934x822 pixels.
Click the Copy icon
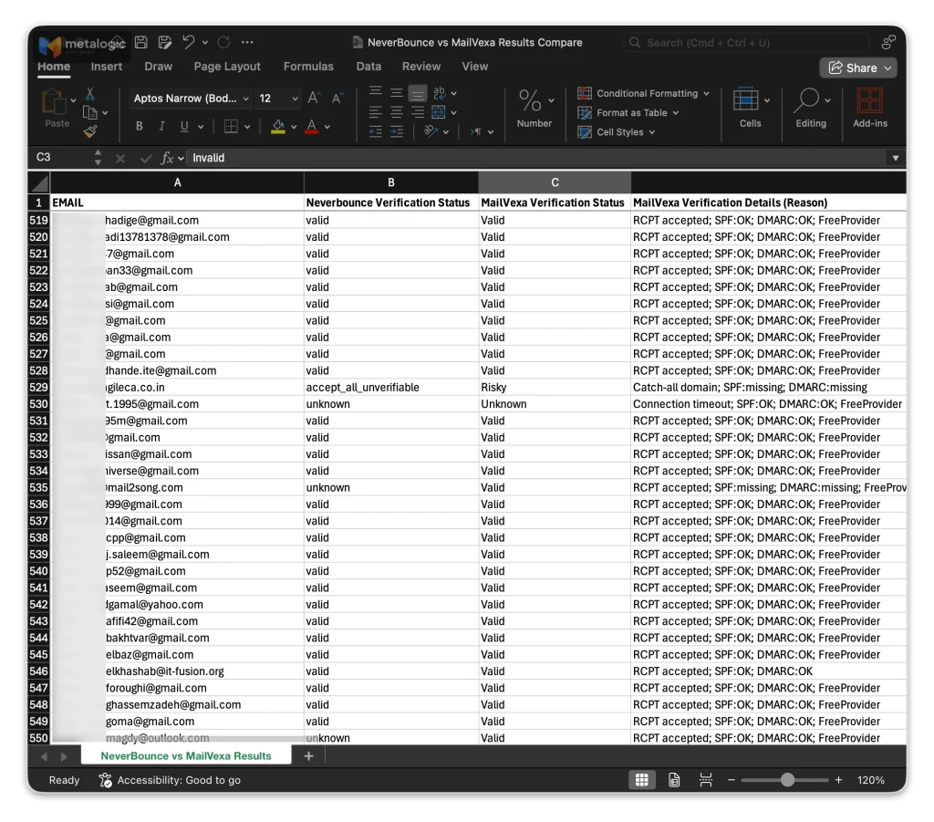click(90, 112)
